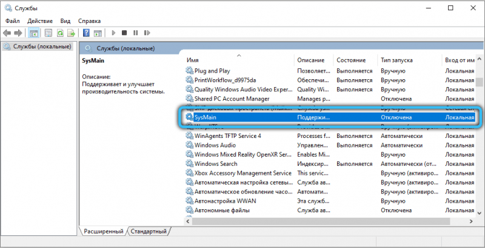
Task: Select Автоматическое обновление часо... service
Action: (244, 192)
